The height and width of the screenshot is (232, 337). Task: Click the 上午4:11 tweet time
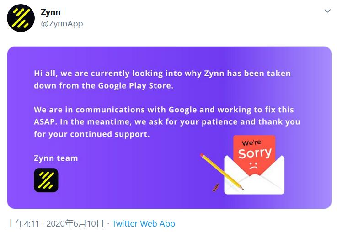coord(23,224)
